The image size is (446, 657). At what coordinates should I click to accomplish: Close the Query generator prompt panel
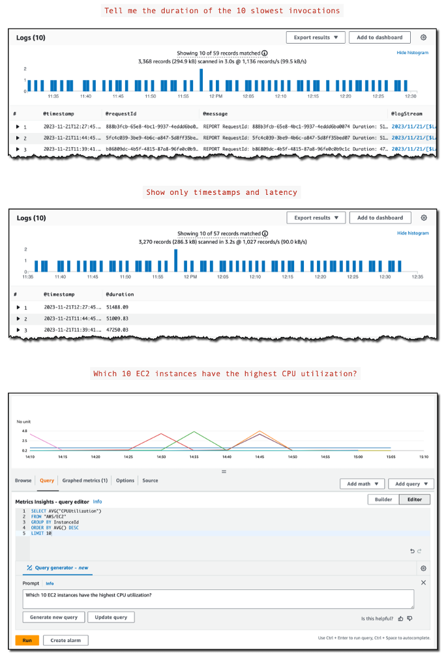pos(423,583)
